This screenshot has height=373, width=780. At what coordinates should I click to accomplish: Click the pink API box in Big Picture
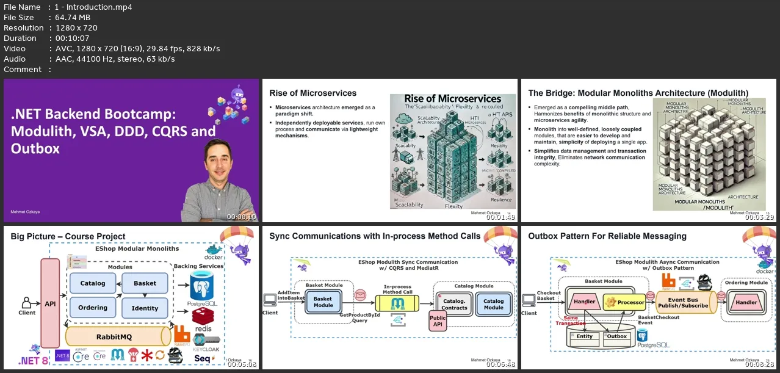coord(50,303)
